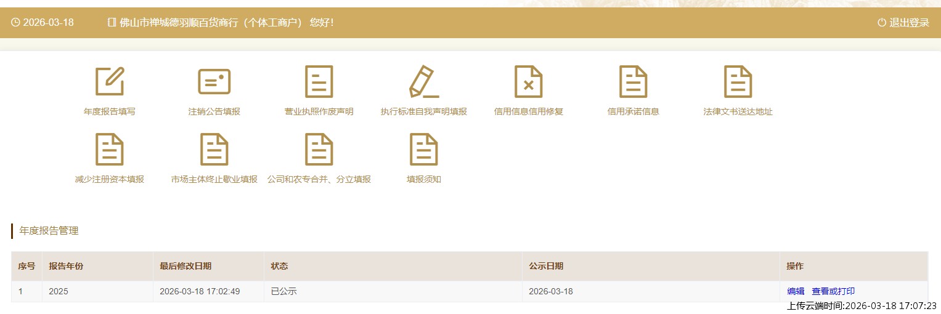Open 查看或打印 for the 2025 report
941x314 pixels.
(x=833, y=291)
